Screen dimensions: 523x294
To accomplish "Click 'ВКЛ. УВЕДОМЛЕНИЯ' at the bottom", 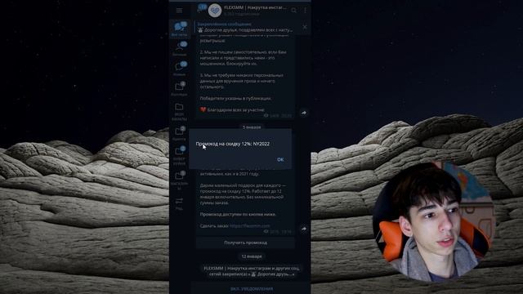I will tap(252, 288).
